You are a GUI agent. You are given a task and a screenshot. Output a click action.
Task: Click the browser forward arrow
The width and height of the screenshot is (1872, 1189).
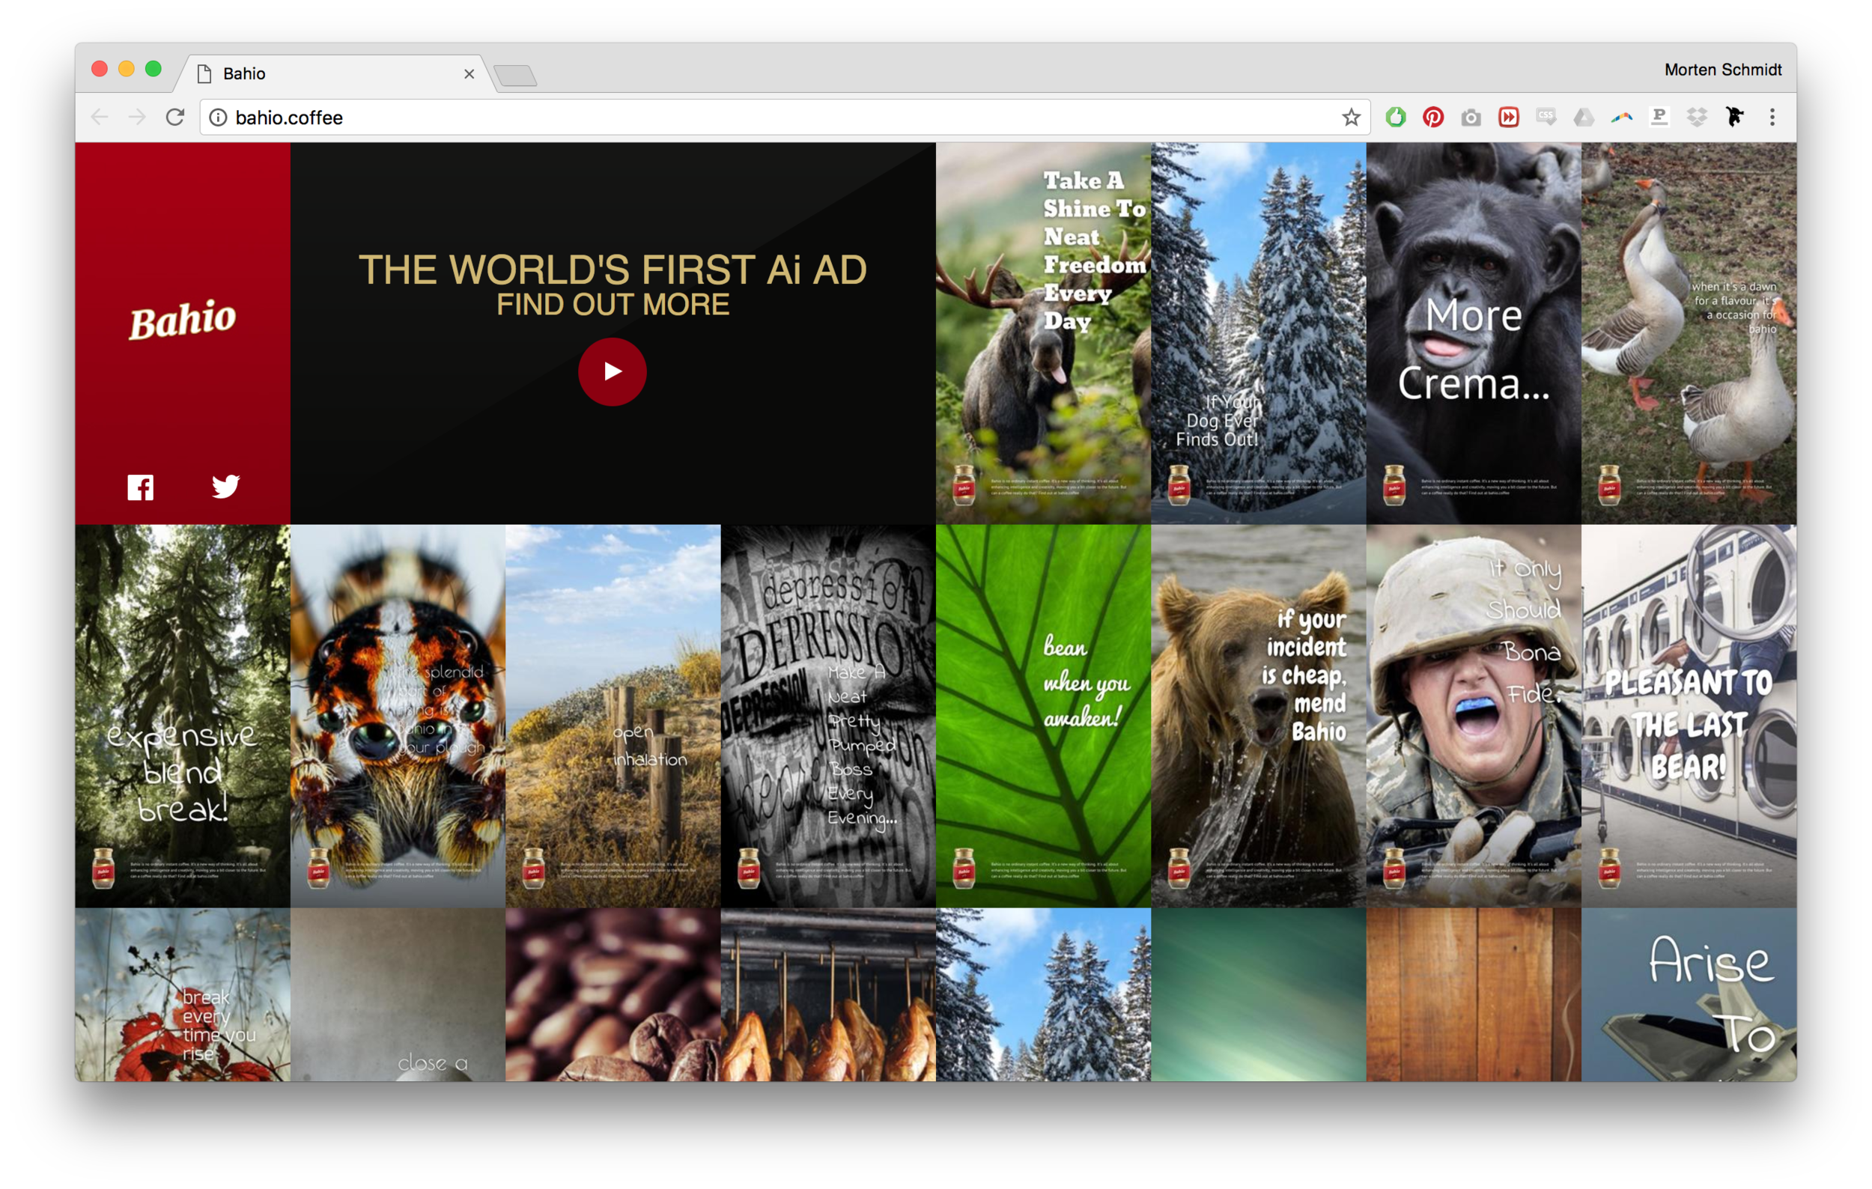click(x=138, y=118)
